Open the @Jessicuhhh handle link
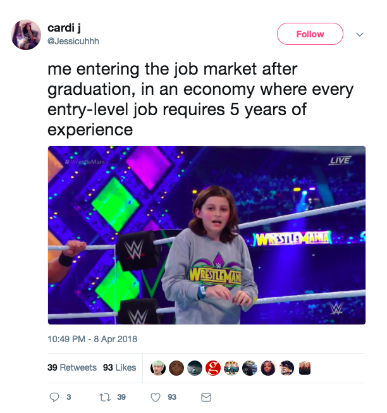 [73, 41]
